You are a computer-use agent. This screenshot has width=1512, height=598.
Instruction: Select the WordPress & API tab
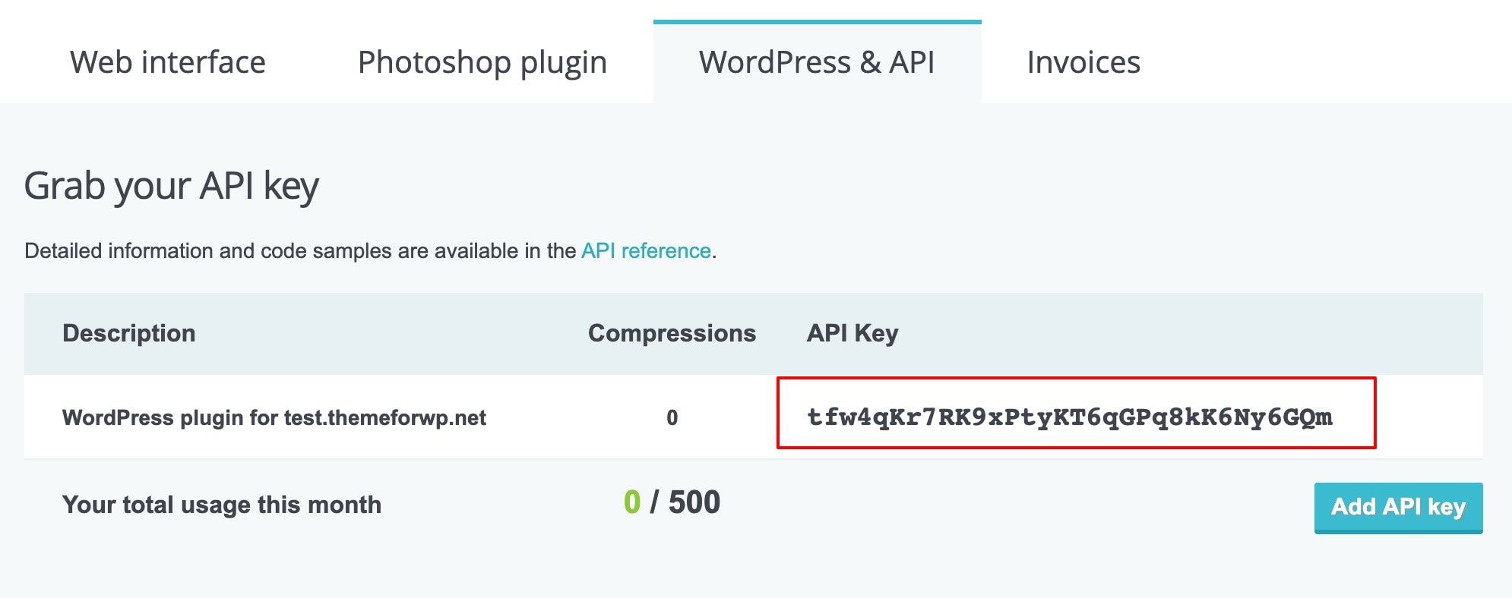(x=817, y=62)
